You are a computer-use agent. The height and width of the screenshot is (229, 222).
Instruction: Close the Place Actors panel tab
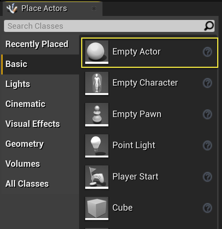(94, 9)
